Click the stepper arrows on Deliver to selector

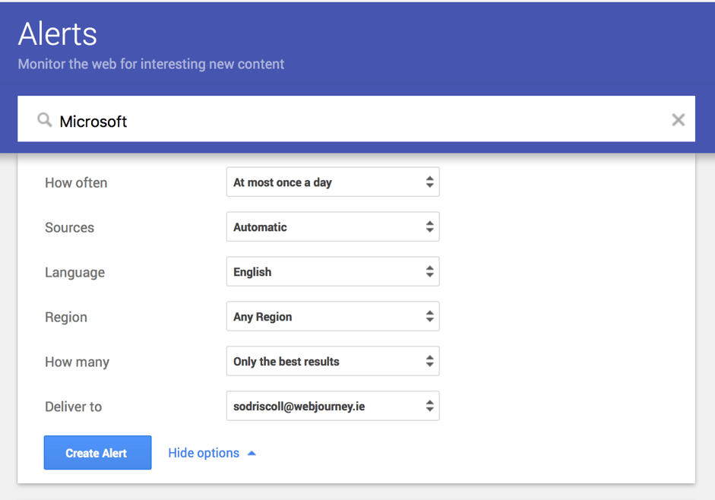pyautogui.click(x=430, y=406)
